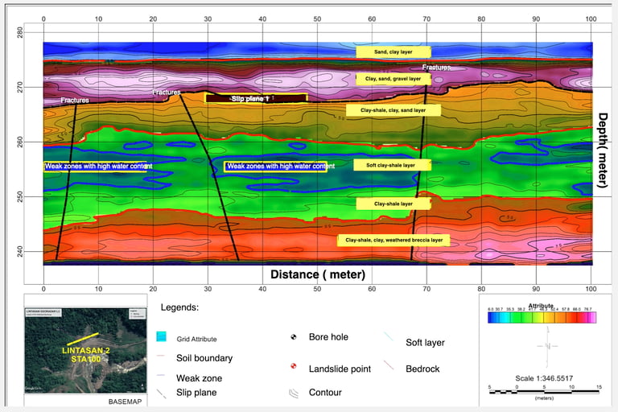Click the 'Fractures' label beside 'Clay, sand, gravel layer'
This screenshot has width=618, height=412.
[436, 68]
